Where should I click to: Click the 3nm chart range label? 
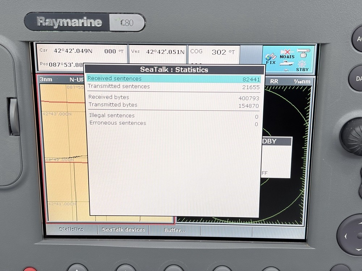pos(46,79)
